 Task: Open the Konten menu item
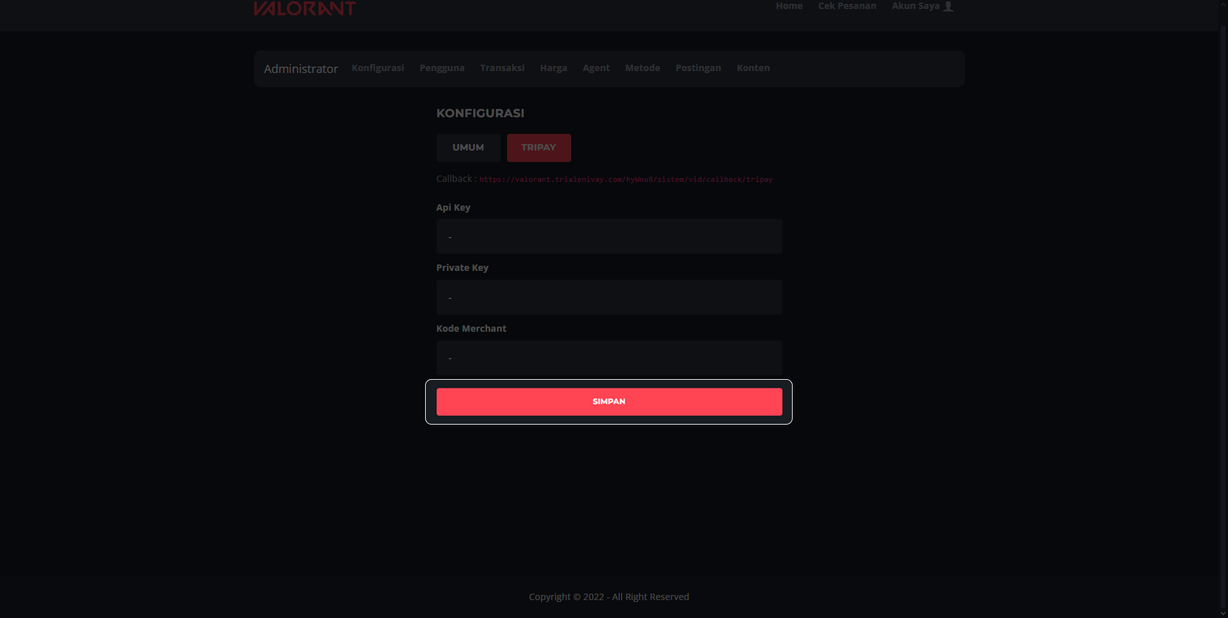[x=753, y=68]
